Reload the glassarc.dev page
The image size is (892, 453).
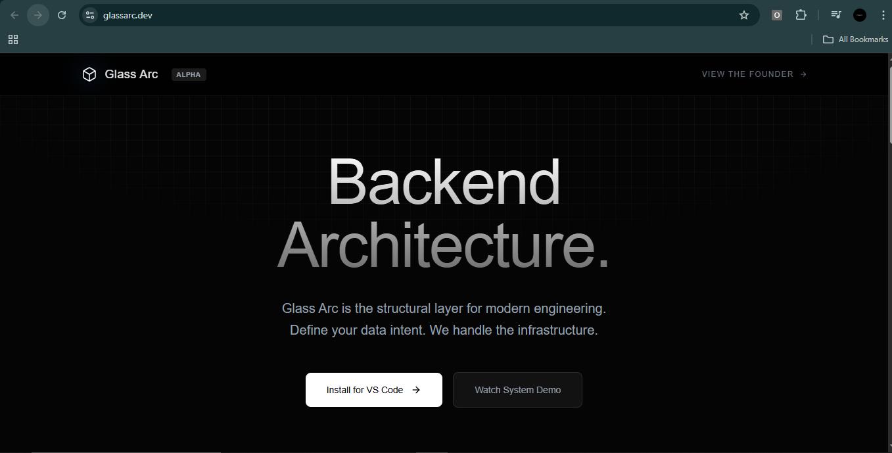(x=61, y=14)
